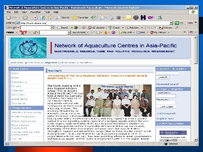Image resolution: width=203 pixels, height=152 pixels.
Task: Open Health Programme link
Action: (24, 117)
